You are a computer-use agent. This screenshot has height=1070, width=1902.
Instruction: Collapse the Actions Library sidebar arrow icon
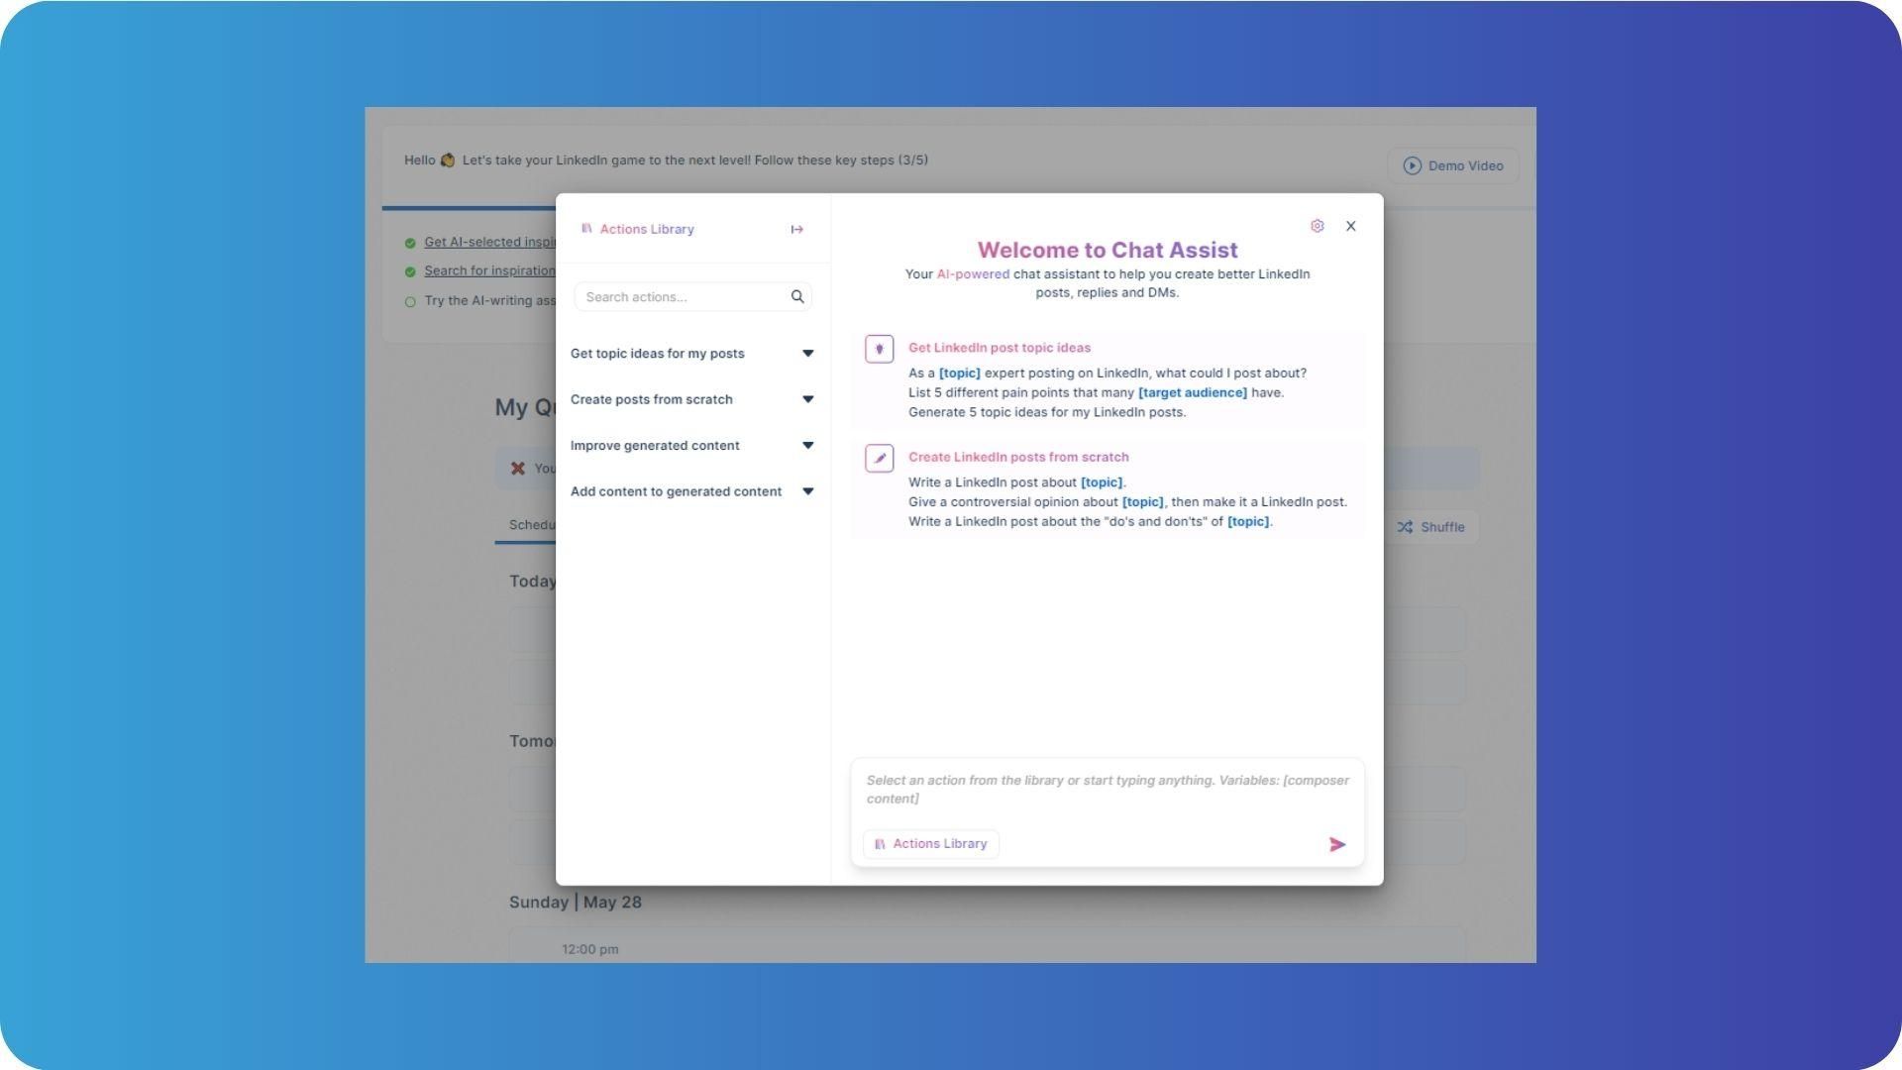pos(796,229)
